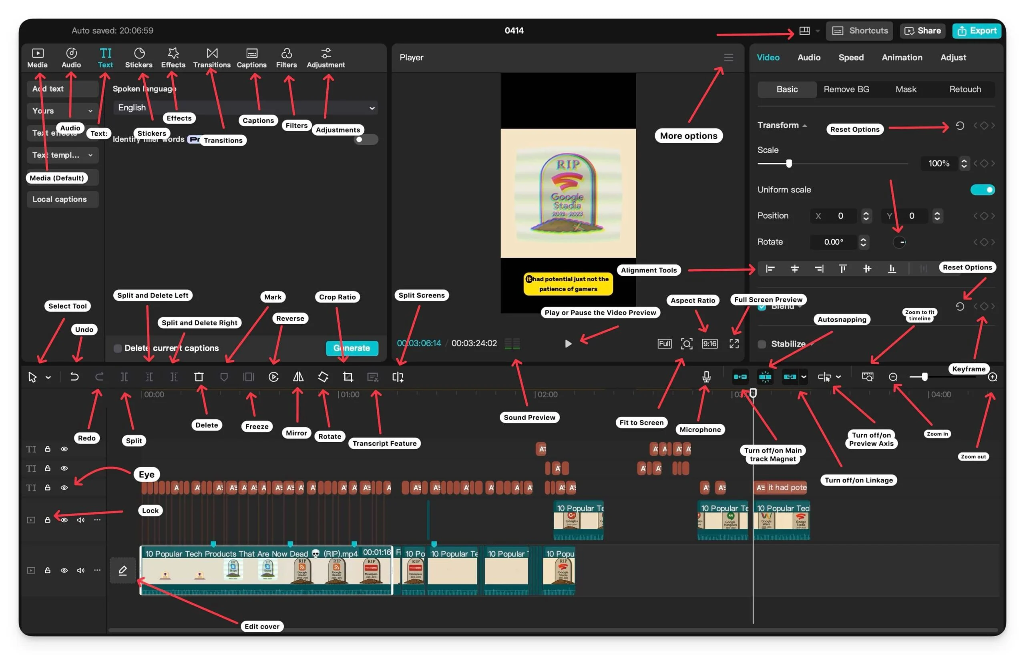Click the Scale percentage stepper arrows
Viewport: 1025px width, 655px height.
[x=964, y=163]
